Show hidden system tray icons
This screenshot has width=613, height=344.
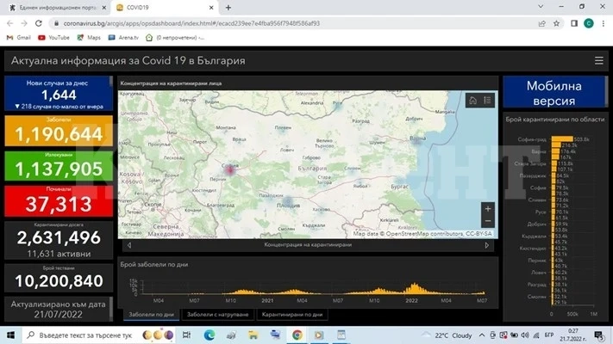[x=482, y=335]
